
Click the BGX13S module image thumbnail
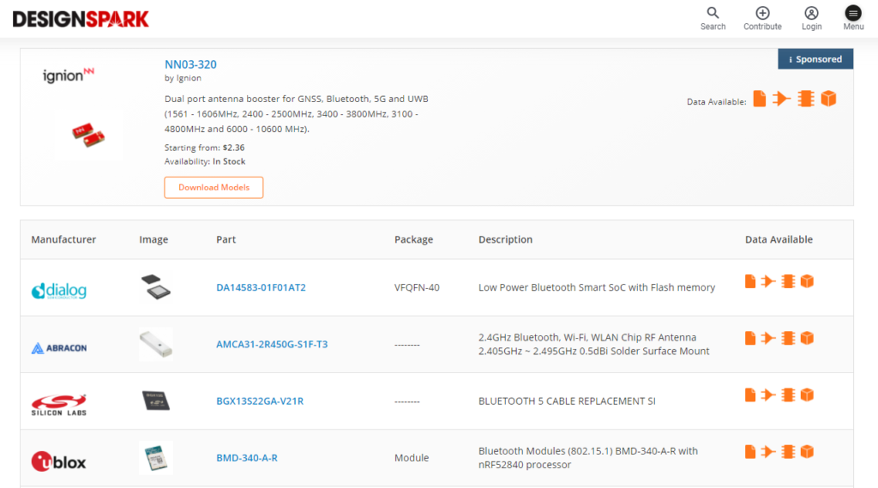(156, 401)
